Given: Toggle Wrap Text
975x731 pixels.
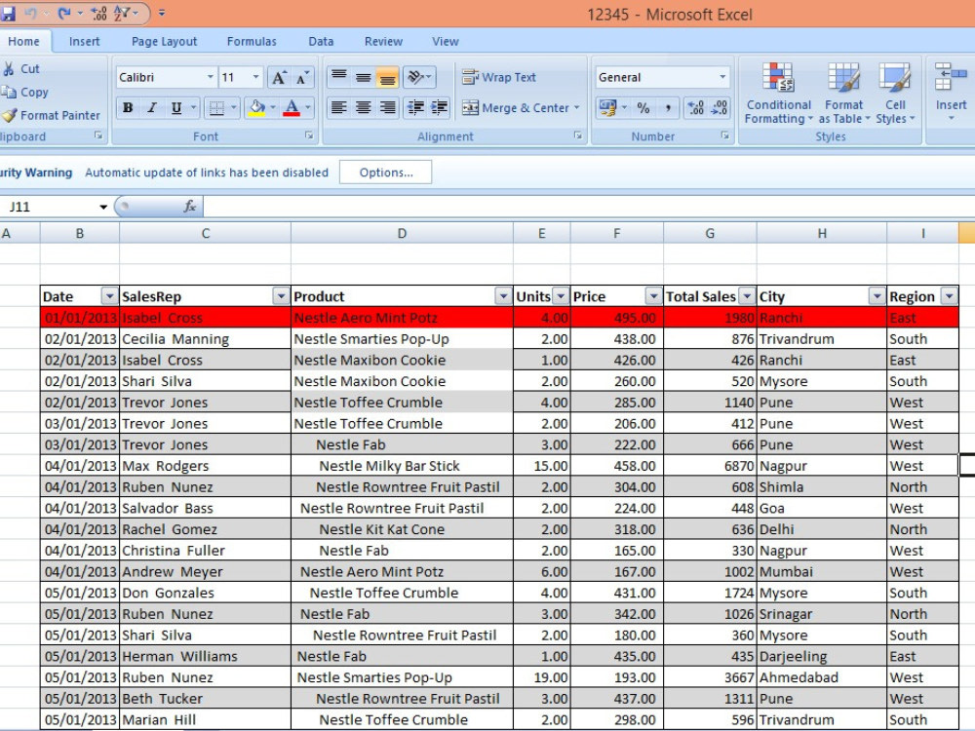Looking at the screenshot, I should tap(498, 77).
